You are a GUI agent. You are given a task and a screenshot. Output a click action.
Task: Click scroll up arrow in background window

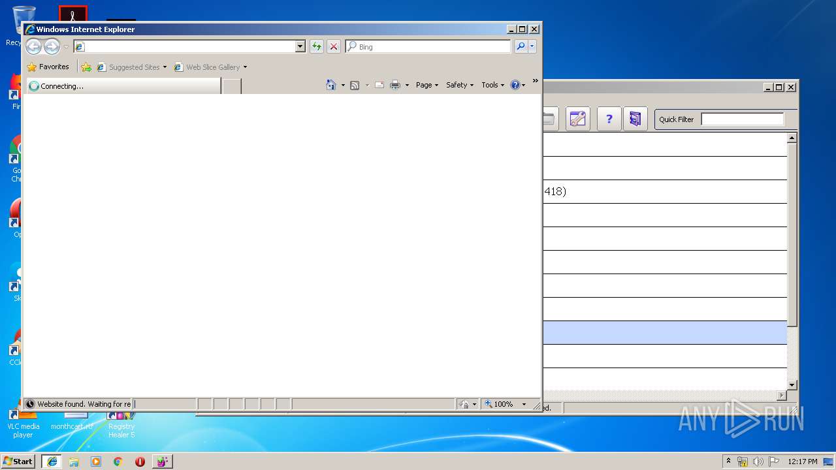point(792,138)
